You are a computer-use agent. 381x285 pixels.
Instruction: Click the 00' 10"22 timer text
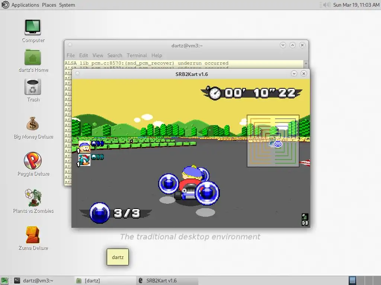pyautogui.click(x=260, y=93)
